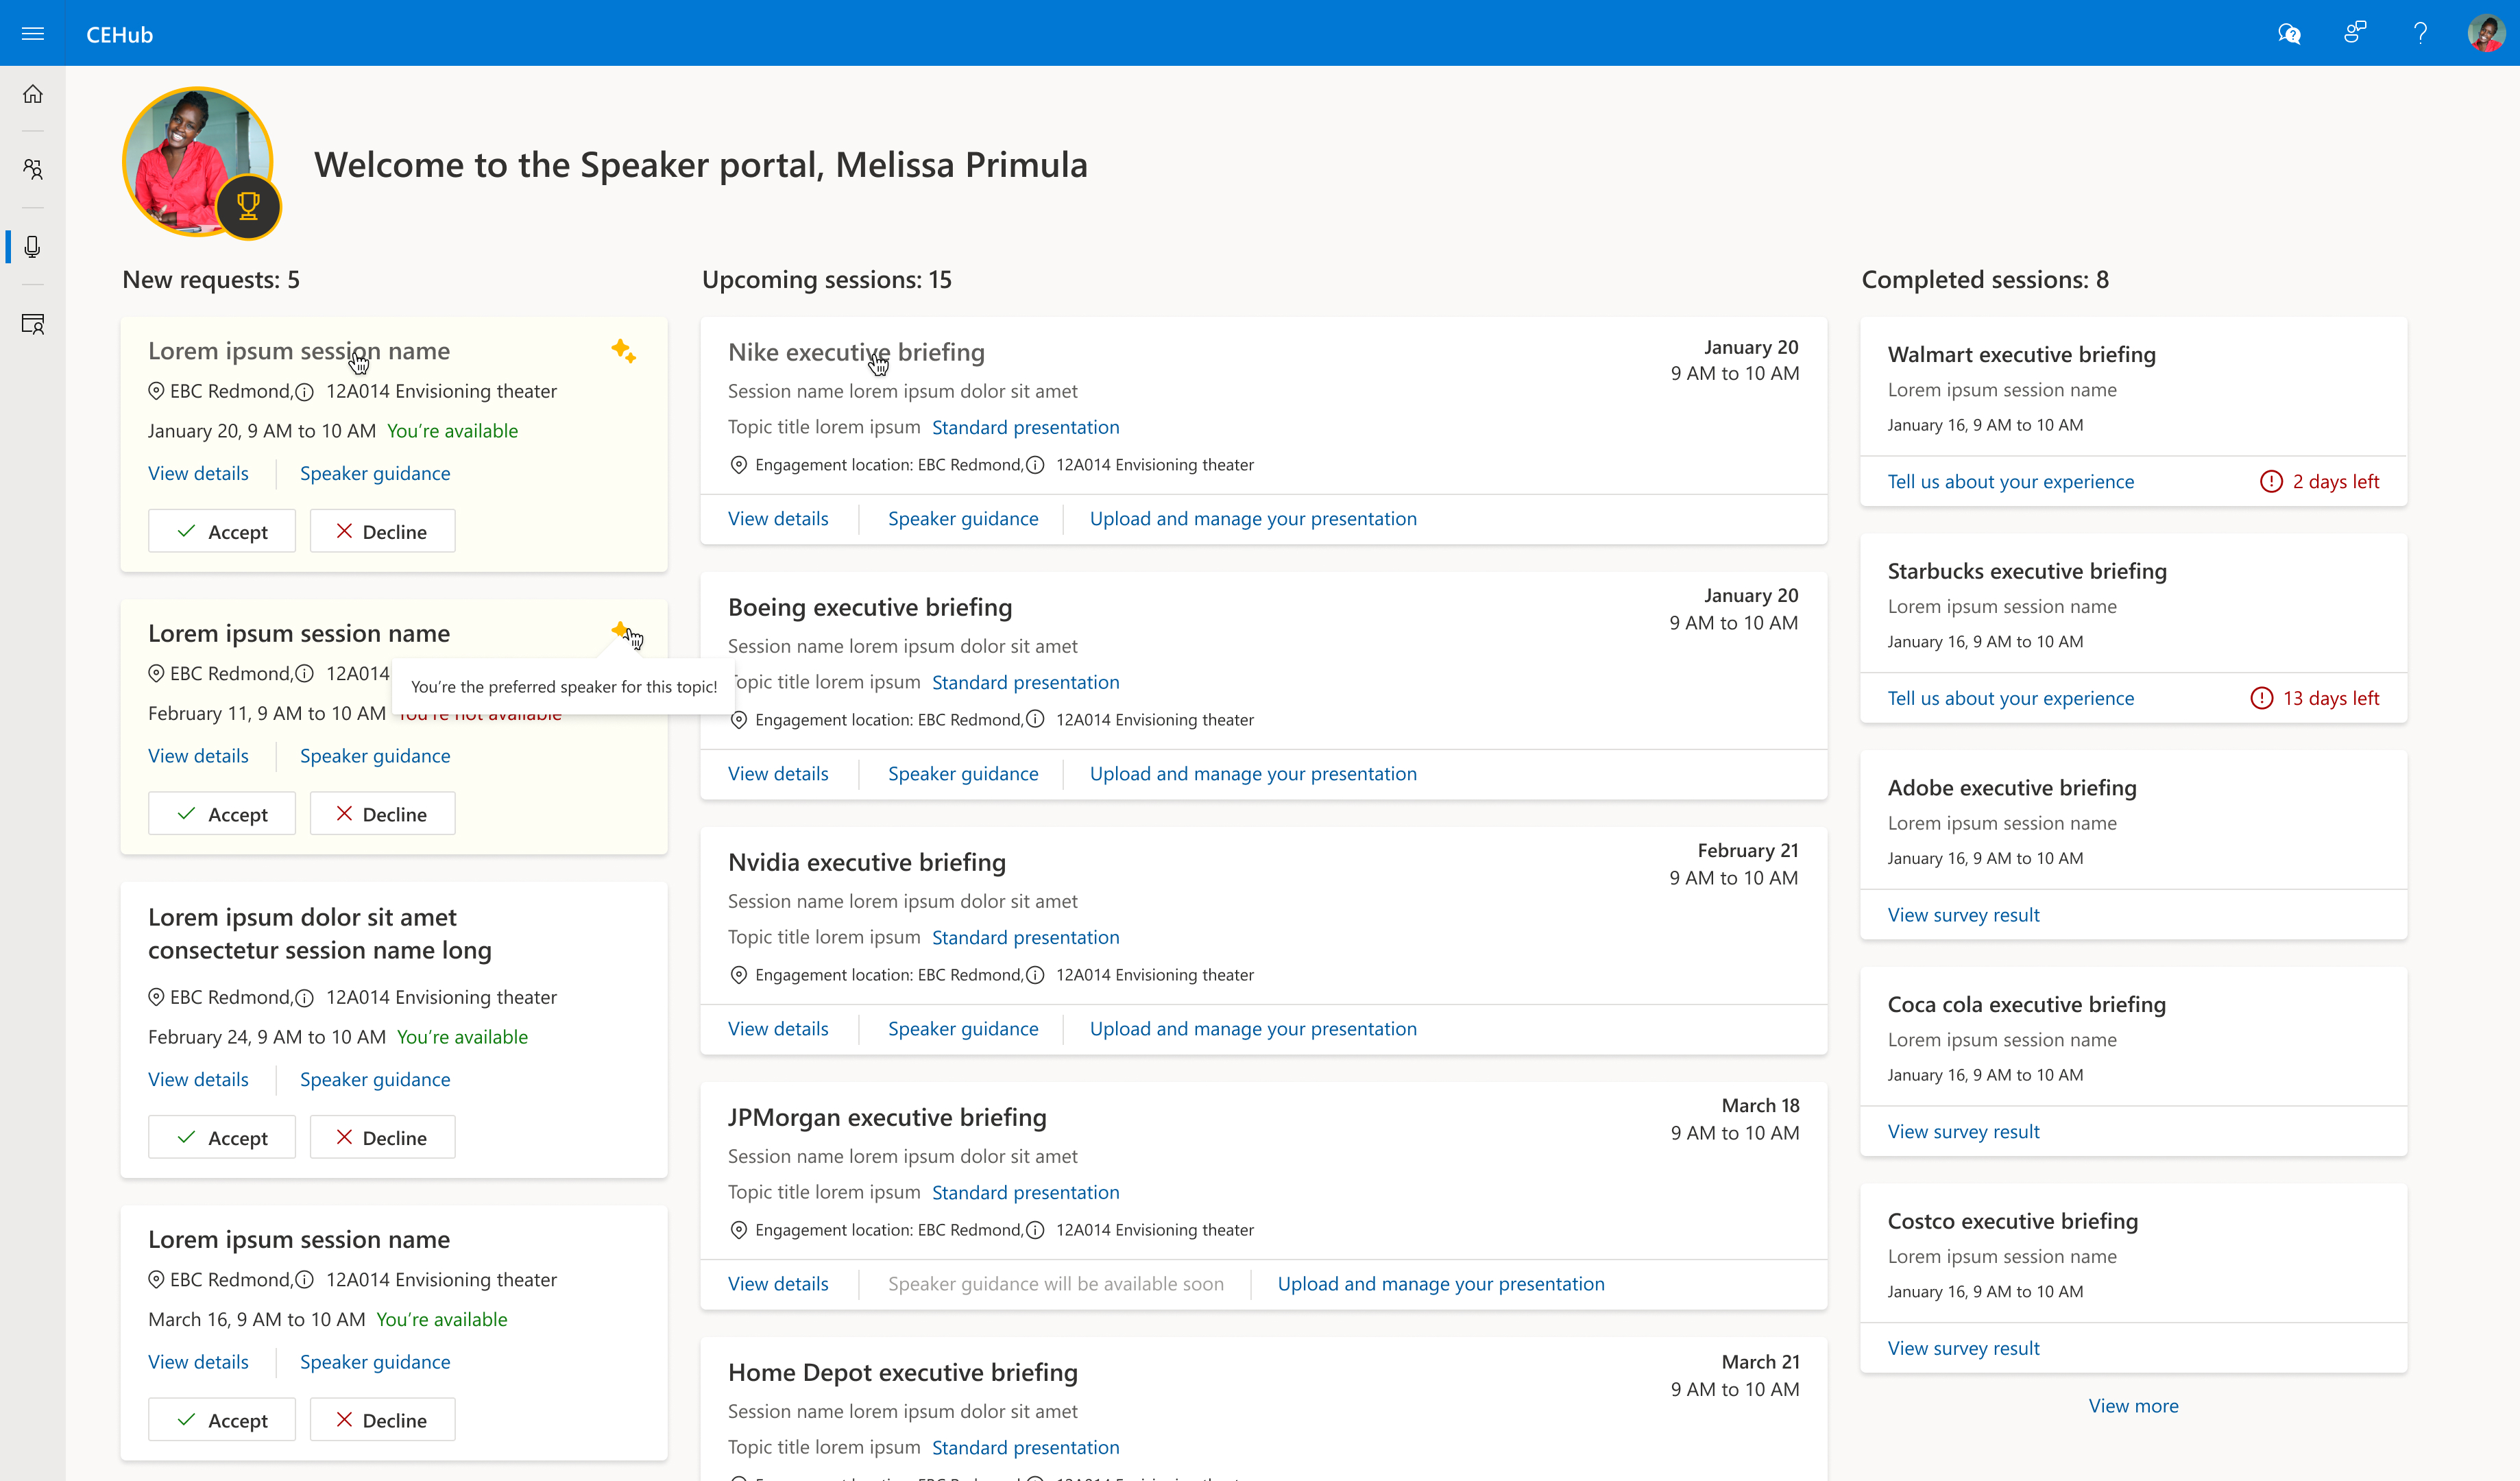The image size is (2520, 1481).
Task: Open the people icon in sidebar
Action: [x=33, y=169]
